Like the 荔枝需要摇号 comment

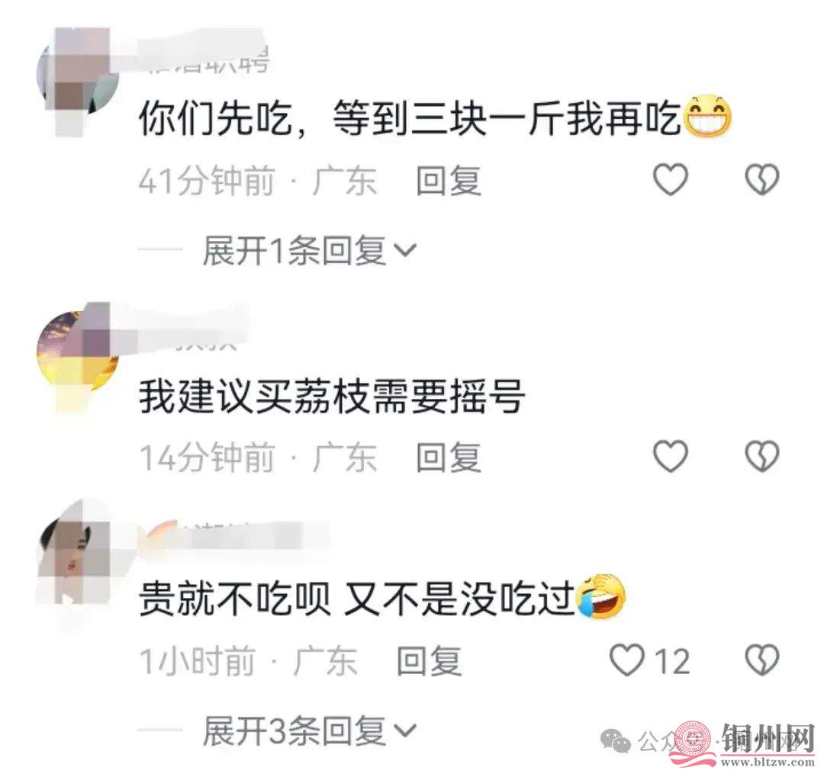point(670,456)
